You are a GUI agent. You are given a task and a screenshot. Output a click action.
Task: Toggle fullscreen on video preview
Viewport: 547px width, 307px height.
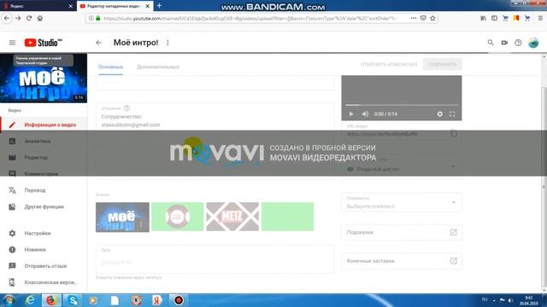pyautogui.click(x=452, y=113)
